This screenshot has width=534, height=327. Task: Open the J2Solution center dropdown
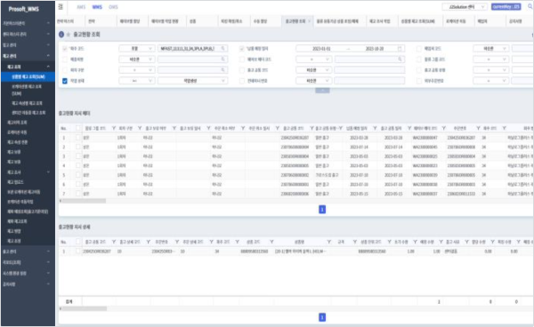click(x=464, y=7)
